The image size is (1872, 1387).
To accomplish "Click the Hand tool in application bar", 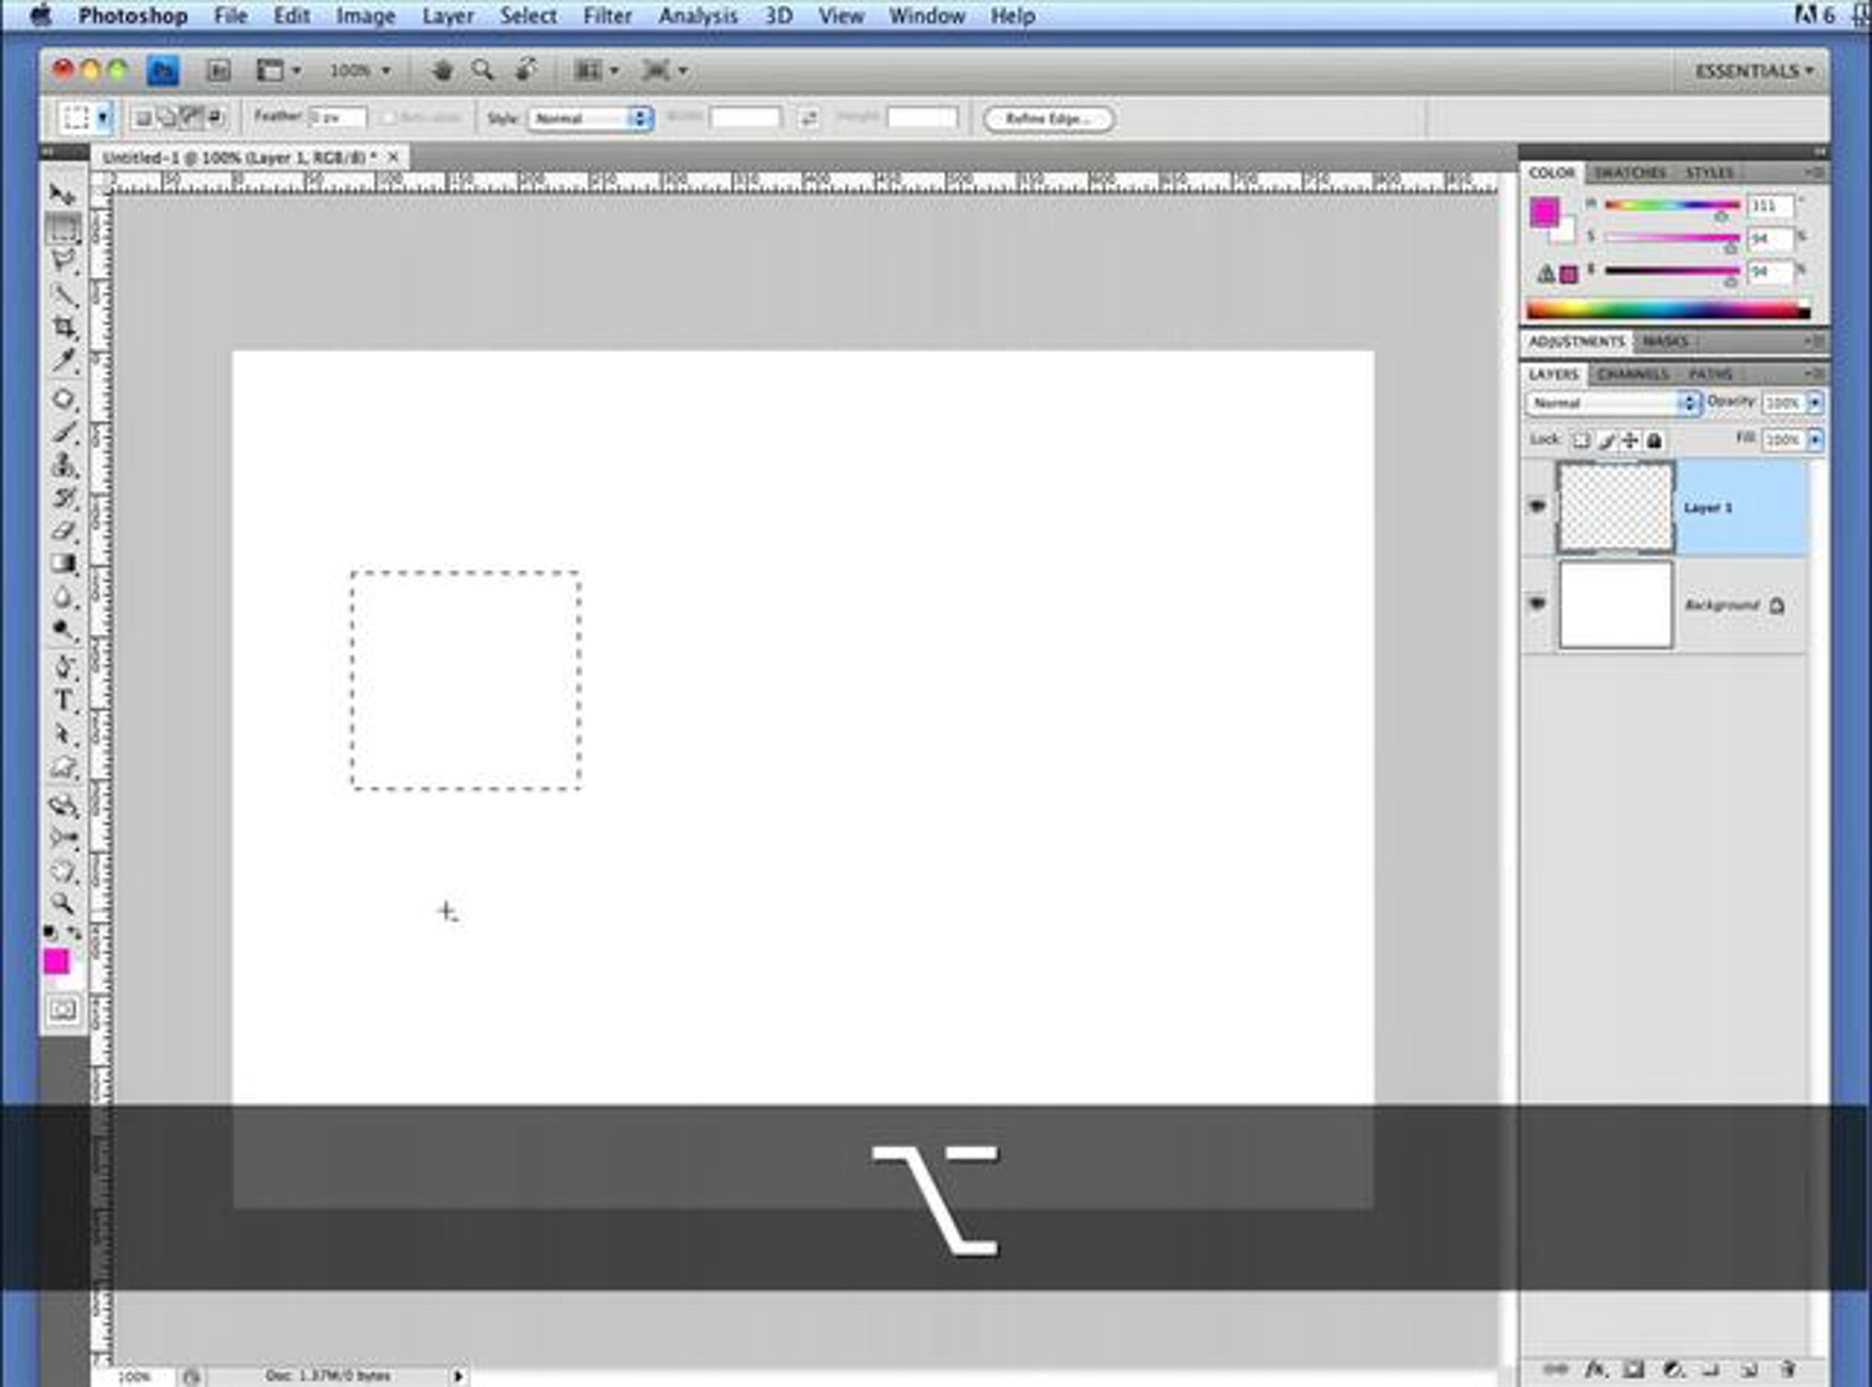I will click(442, 70).
